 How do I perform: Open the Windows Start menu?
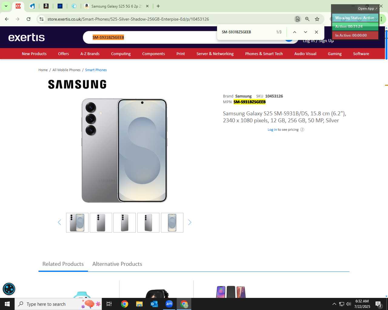pos(7,304)
